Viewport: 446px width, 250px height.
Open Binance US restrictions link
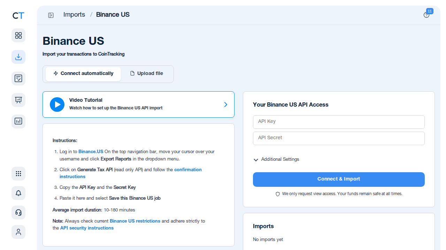(x=135, y=221)
